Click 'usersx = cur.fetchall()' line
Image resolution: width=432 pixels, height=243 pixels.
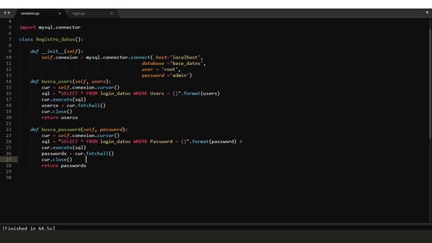[74, 105]
